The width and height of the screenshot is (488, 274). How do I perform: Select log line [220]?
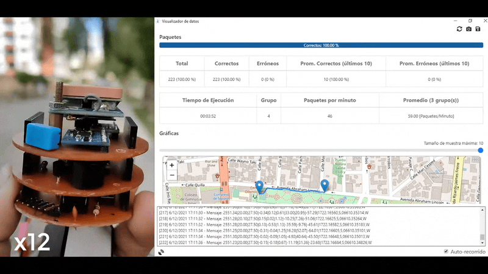point(265,231)
